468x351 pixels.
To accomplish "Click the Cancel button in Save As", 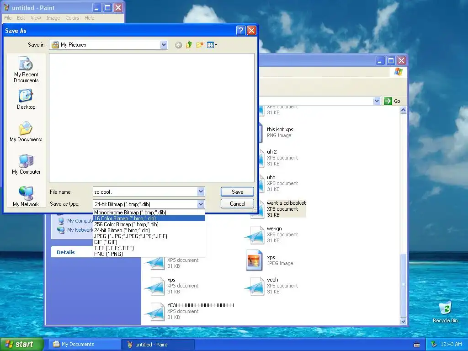I will coord(237,204).
